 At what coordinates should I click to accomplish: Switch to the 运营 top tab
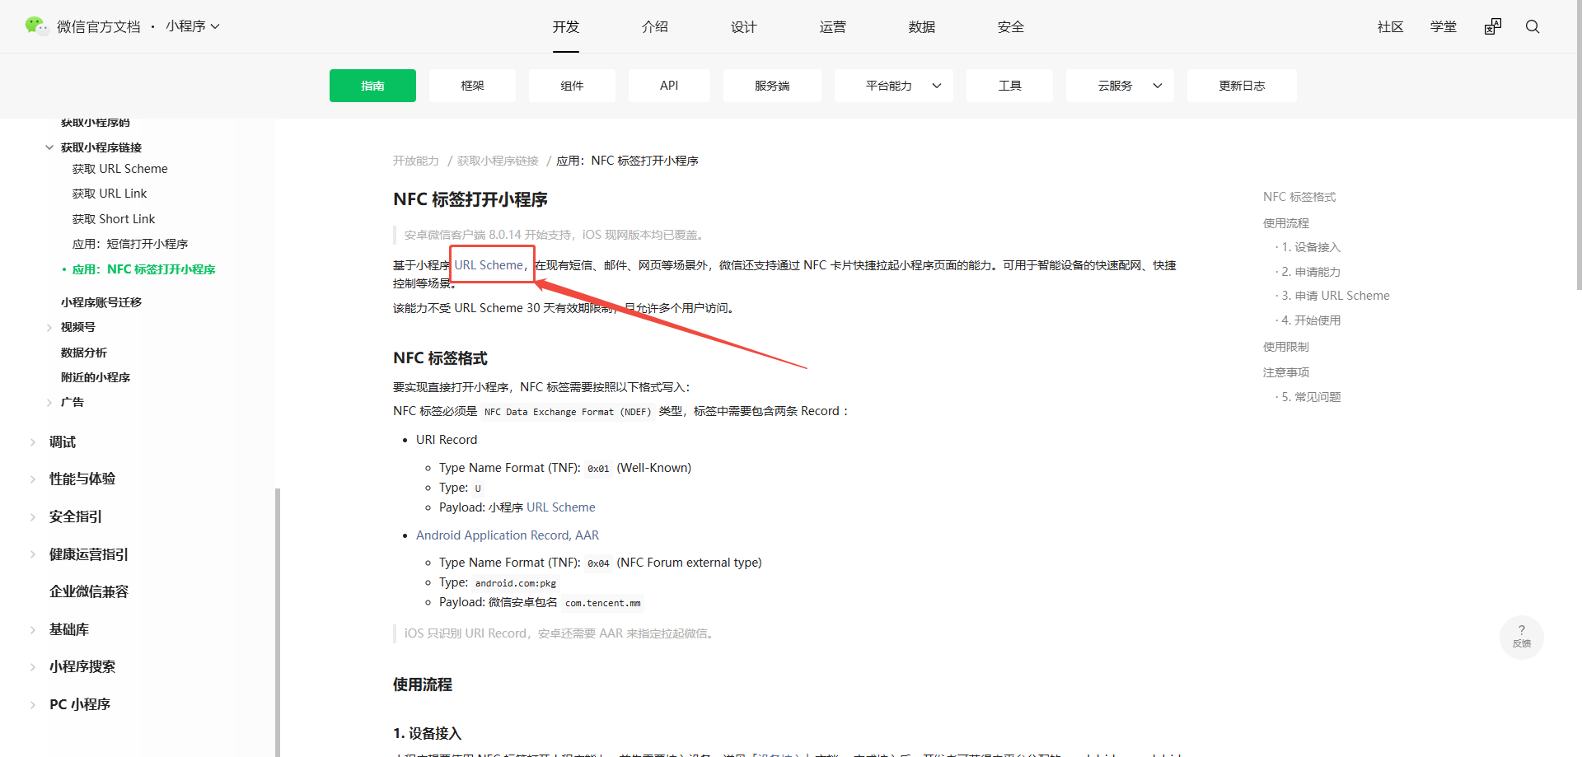coord(833,26)
